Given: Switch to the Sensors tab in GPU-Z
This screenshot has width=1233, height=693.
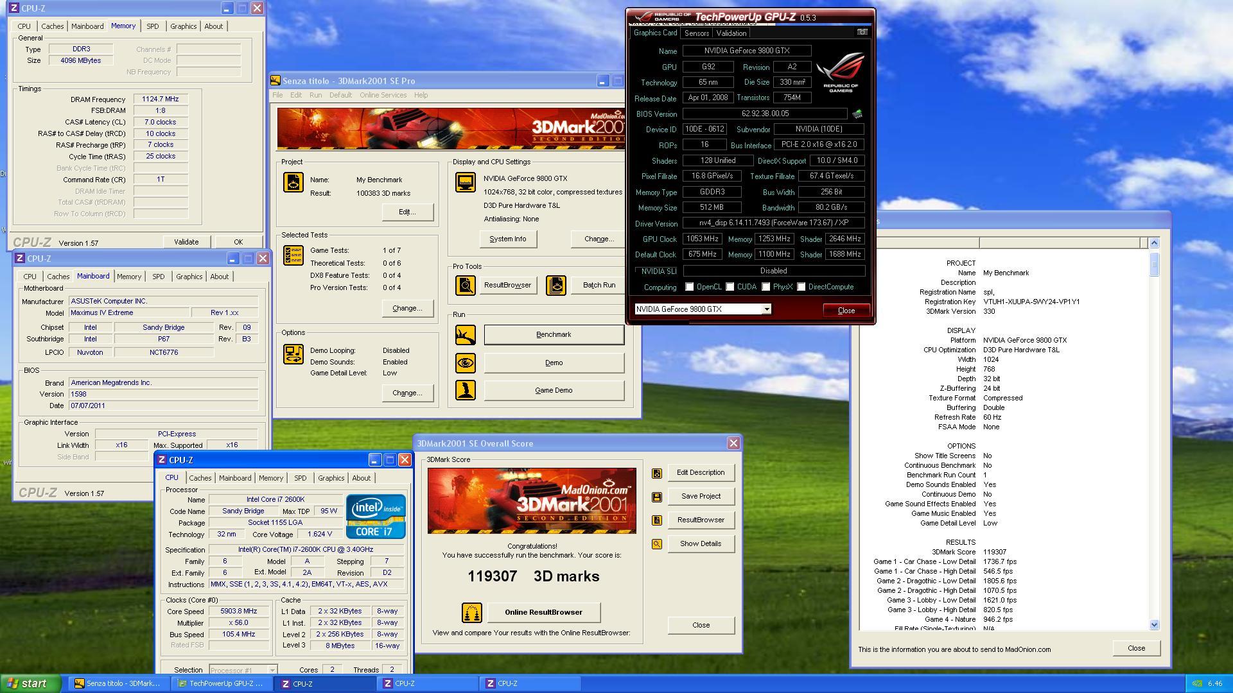Looking at the screenshot, I should click(x=696, y=33).
